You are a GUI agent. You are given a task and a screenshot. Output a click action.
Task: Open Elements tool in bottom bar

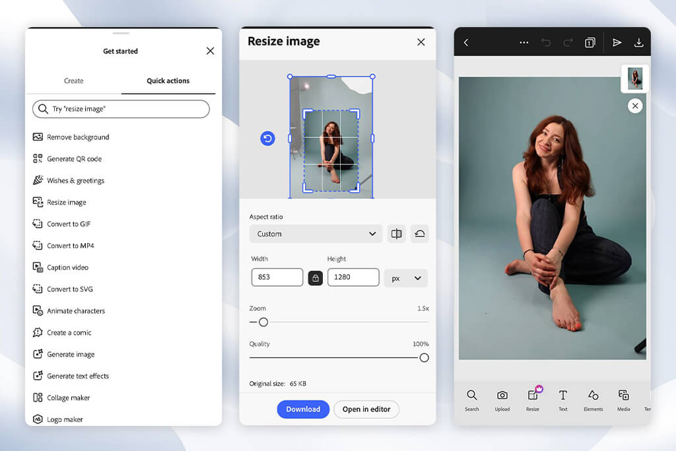(x=593, y=400)
